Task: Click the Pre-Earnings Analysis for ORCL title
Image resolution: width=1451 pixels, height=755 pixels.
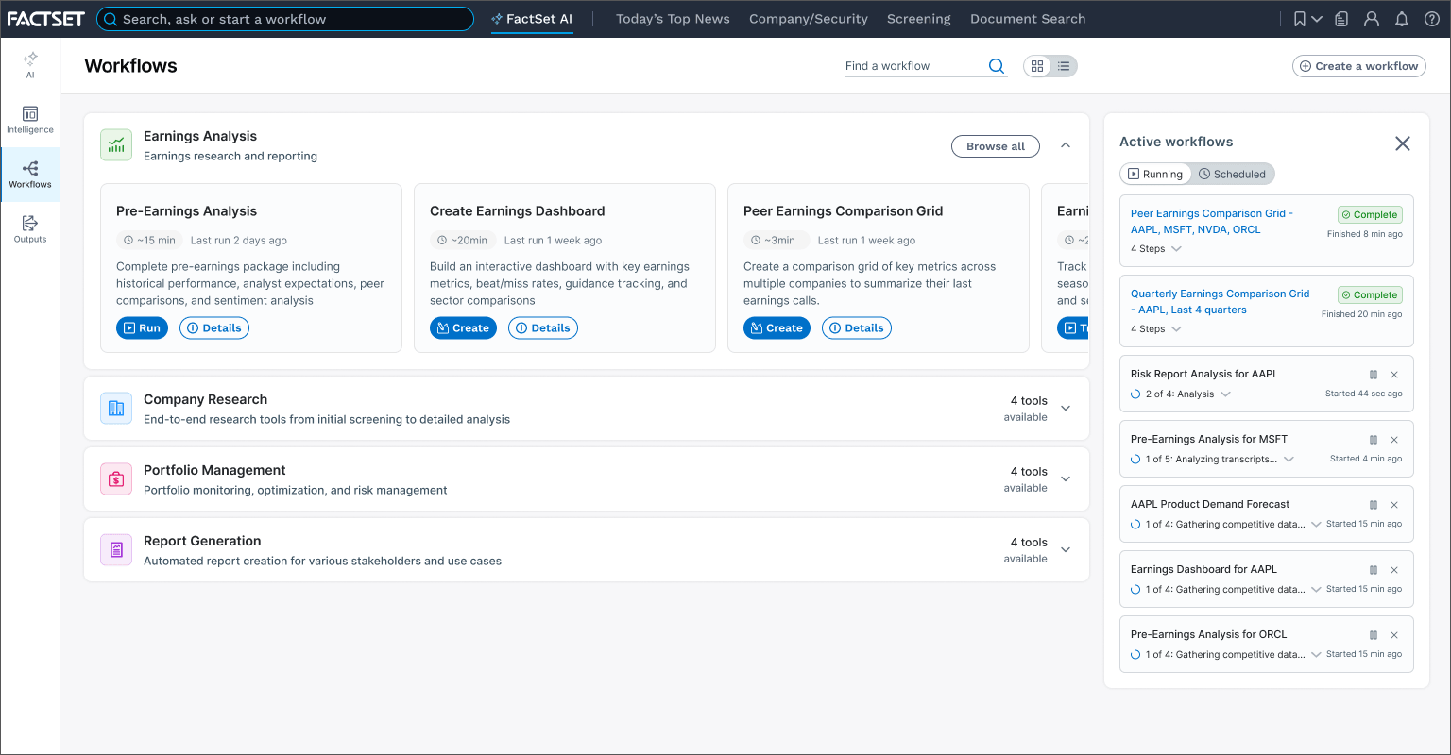Action: click(x=1209, y=635)
